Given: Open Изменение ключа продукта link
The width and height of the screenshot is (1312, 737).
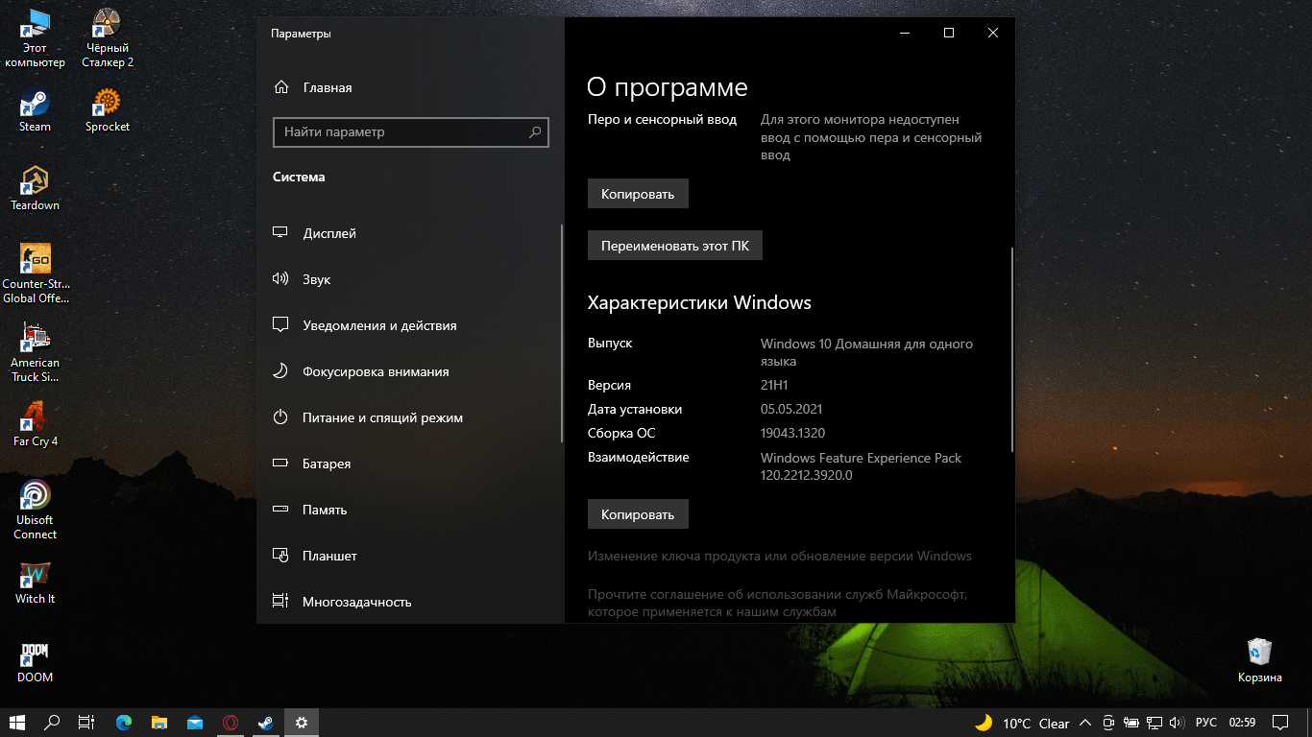Looking at the screenshot, I should pos(780,556).
